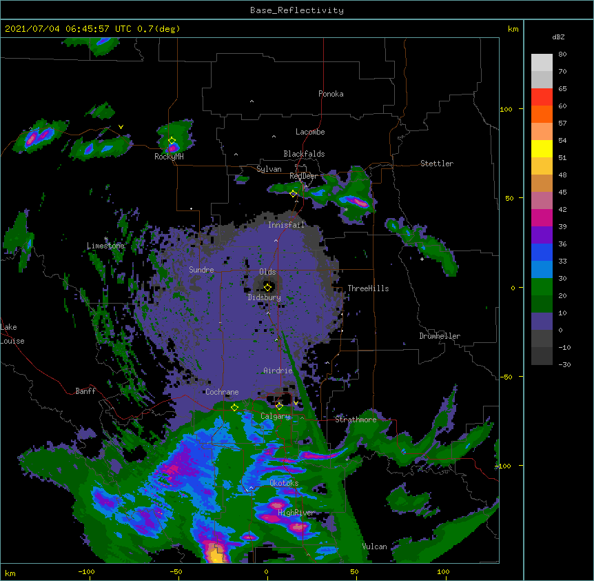
Task: Click the ThreeHills label
Action: click(x=368, y=288)
